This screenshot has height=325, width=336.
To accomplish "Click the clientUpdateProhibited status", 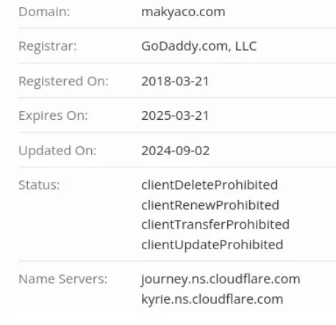I will tap(212, 245).
